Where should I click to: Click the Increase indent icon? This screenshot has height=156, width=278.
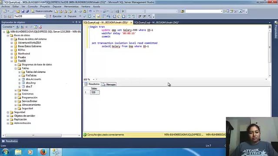point(145,16)
